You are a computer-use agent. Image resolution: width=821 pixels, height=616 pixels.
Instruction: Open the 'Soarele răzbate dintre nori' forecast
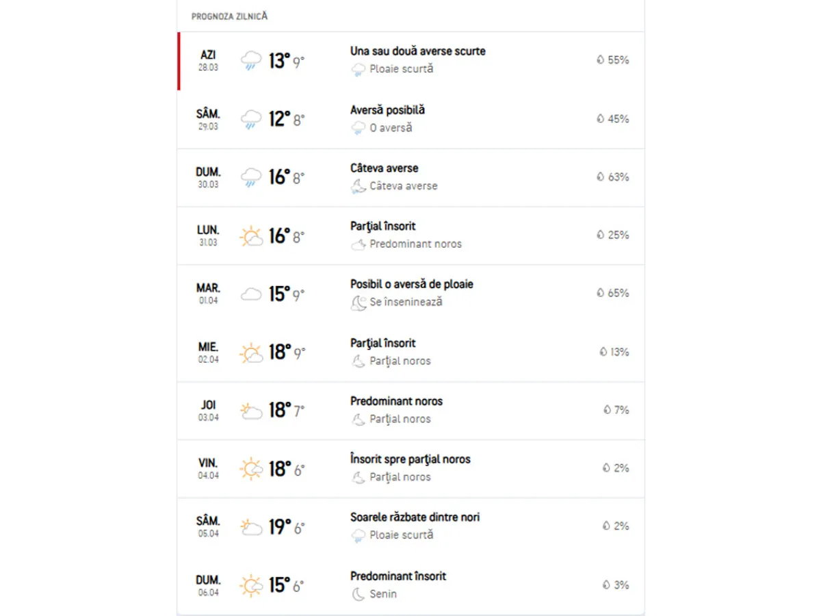tap(415, 517)
